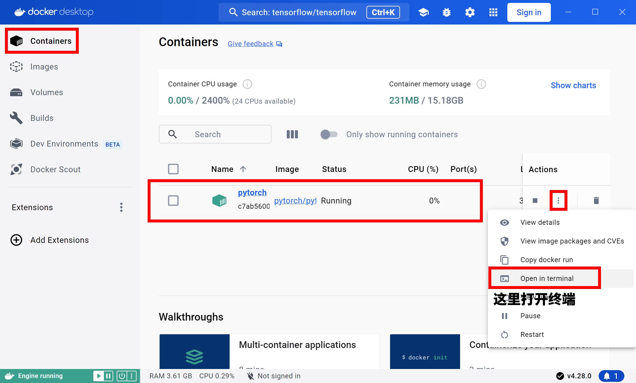Open the manage columns icon
Screen dimensions: 636x383
click(292, 134)
